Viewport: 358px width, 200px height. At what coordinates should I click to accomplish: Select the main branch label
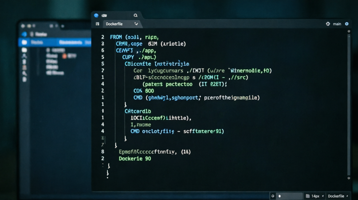[x=337, y=24]
